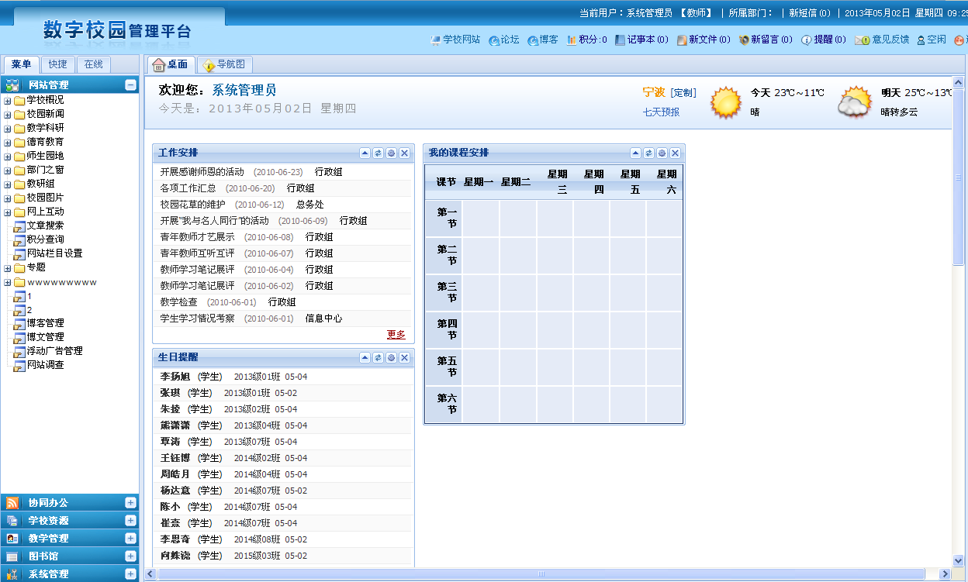Close the 我的课程安排 panel
968x582 pixels.
676,153
